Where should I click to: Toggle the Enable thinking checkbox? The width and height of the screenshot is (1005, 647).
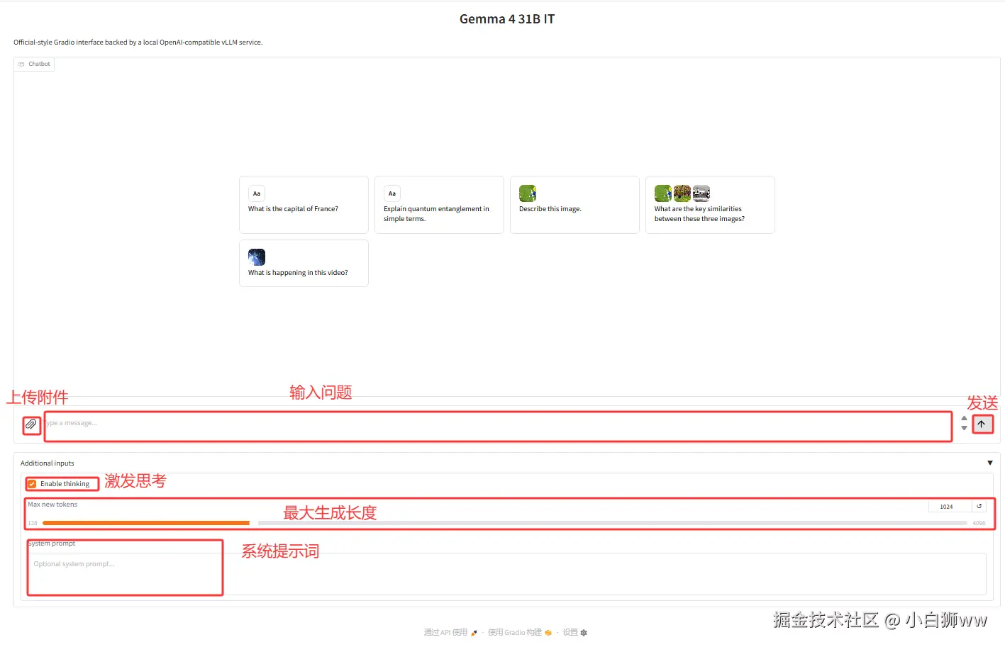[32, 484]
